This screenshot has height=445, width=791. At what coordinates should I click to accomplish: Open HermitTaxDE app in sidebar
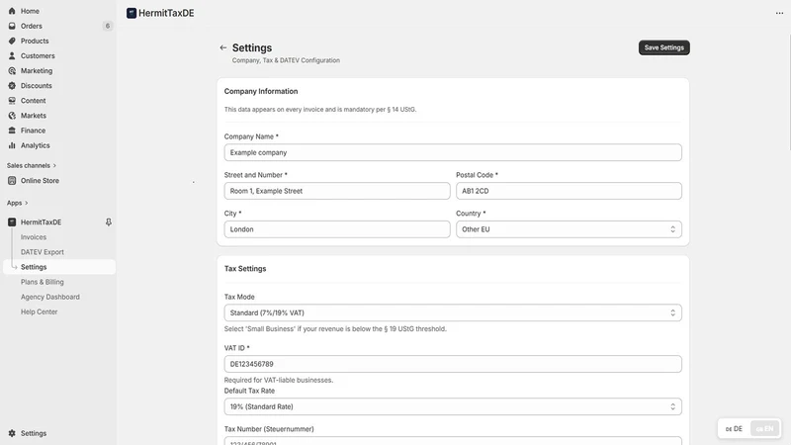pyautogui.click(x=41, y=222)
